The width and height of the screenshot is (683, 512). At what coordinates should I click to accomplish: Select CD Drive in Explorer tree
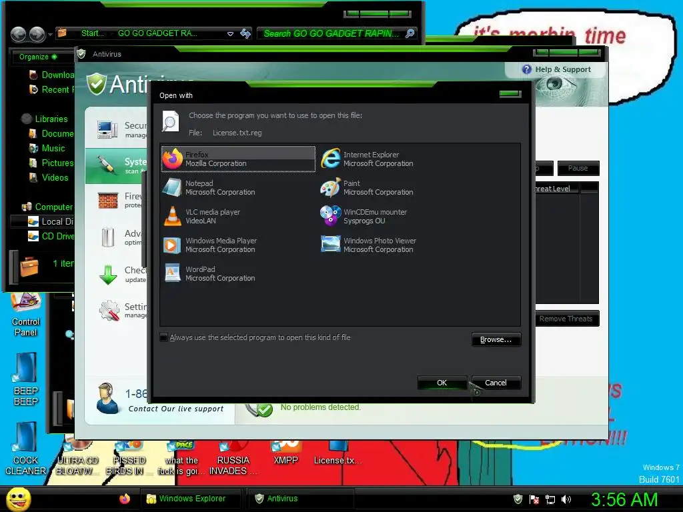tap(51, 236)
